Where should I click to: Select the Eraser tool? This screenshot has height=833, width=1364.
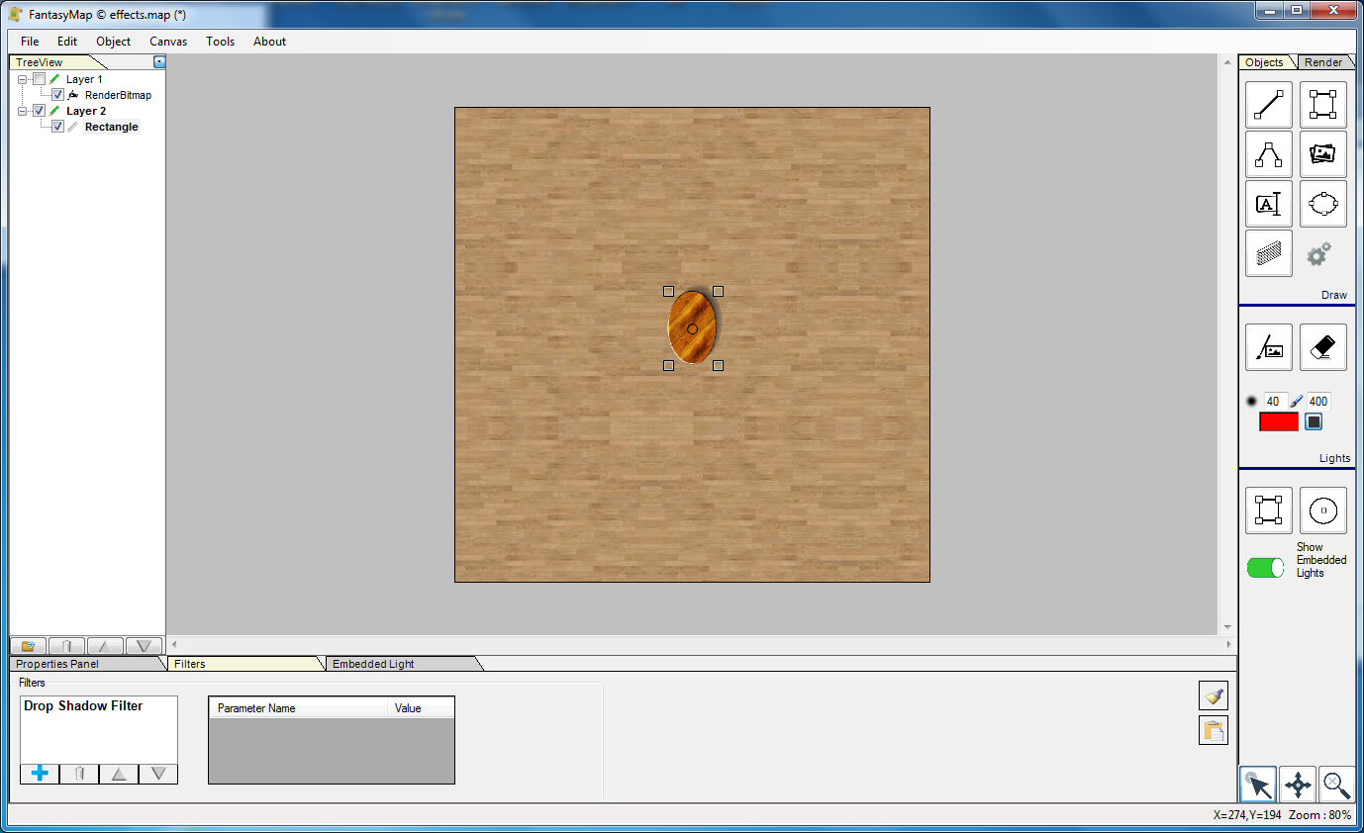click(1323, 347)
